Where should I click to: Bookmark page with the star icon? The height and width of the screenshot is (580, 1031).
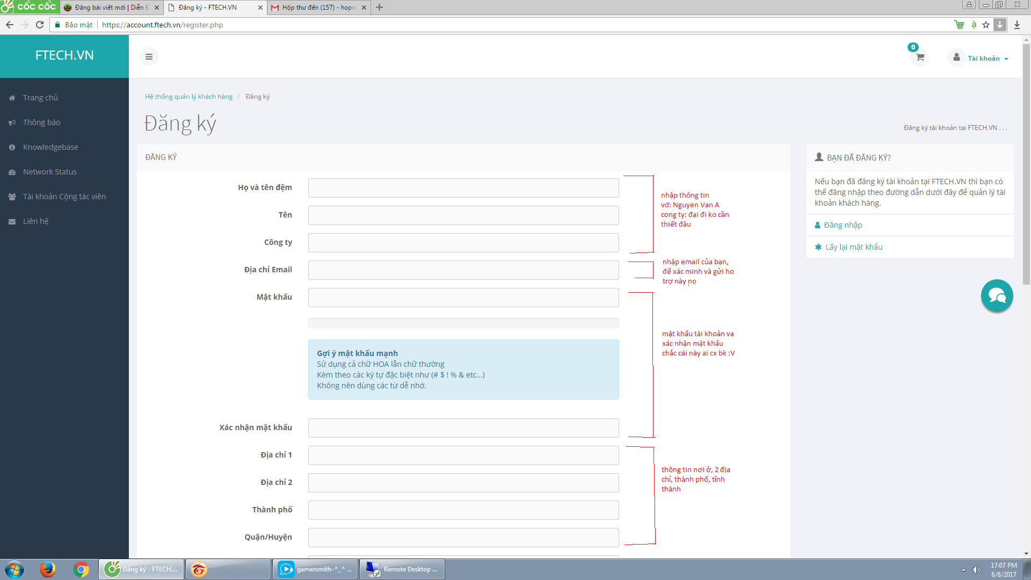[986, 25]
